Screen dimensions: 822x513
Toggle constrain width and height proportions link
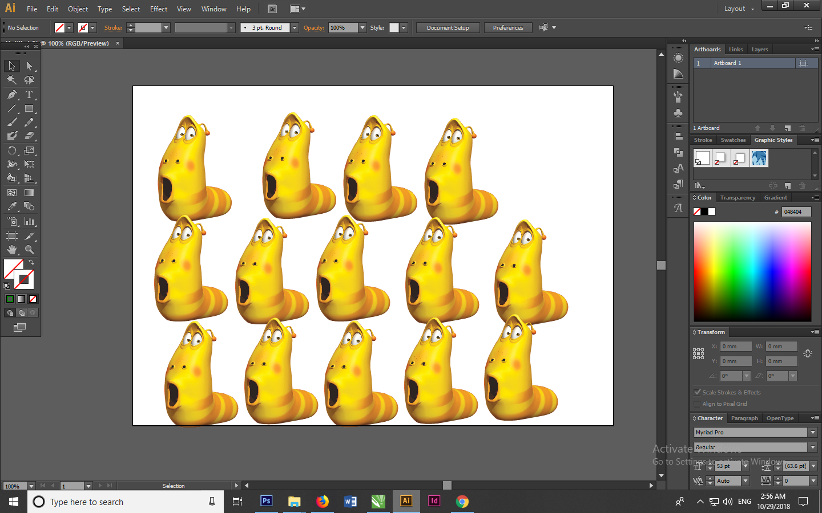coord(807,353)
